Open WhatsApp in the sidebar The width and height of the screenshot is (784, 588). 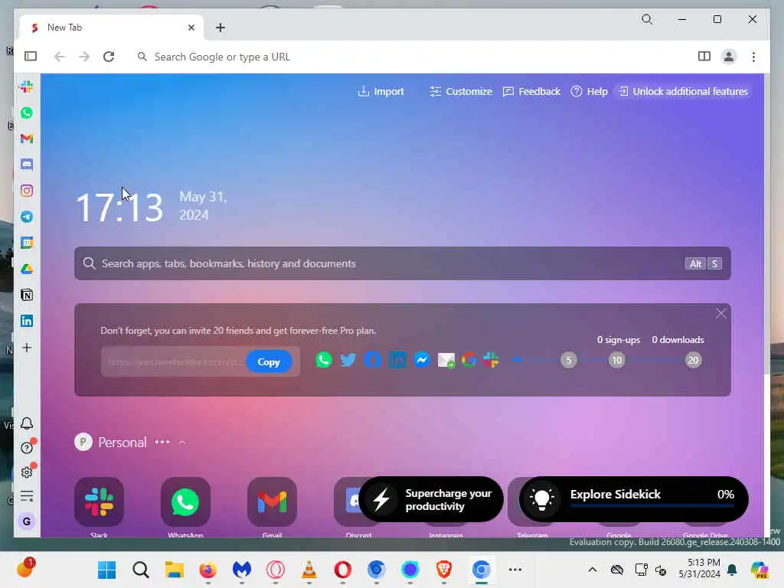click(27, 113)
